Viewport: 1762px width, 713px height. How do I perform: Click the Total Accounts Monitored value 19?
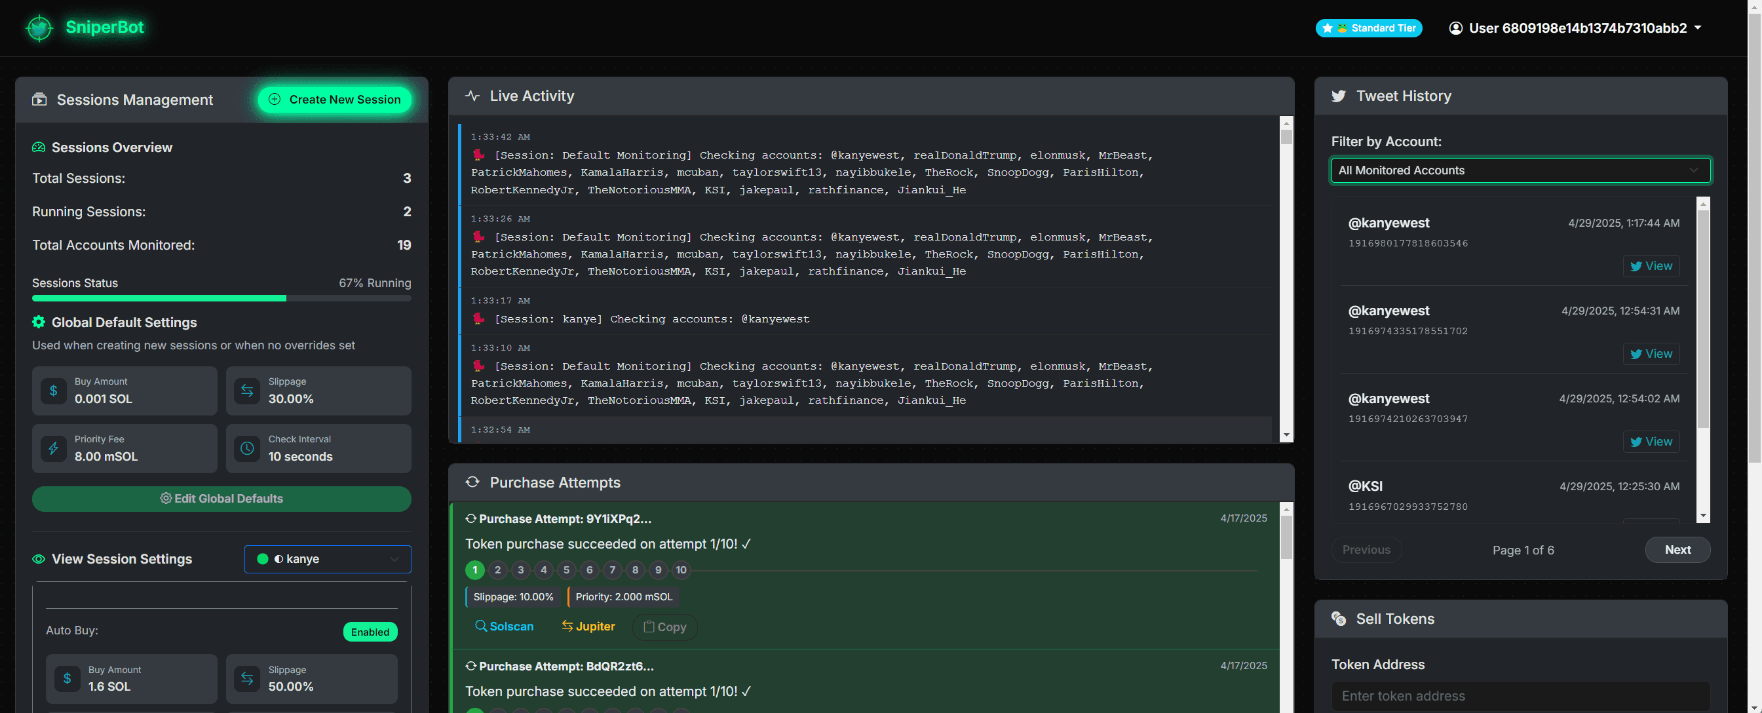404,246
